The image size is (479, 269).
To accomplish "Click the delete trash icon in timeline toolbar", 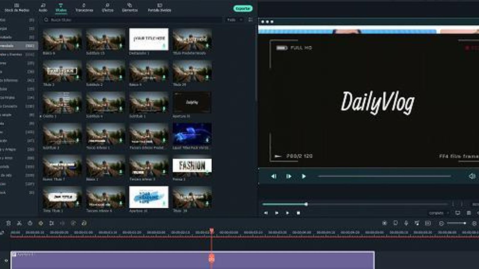I will point(8,223).
